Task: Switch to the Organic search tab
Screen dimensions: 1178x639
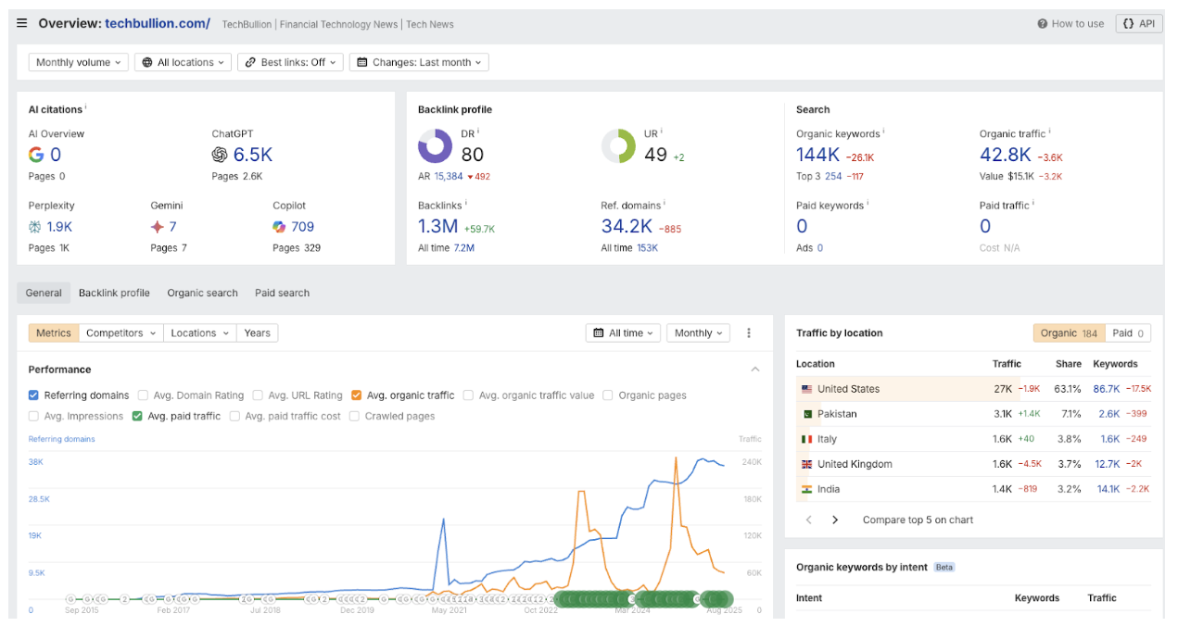Action: [x=202, y=293]
